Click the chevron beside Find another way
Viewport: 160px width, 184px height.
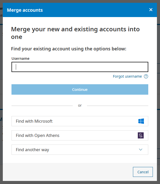[x=141, y=149]
